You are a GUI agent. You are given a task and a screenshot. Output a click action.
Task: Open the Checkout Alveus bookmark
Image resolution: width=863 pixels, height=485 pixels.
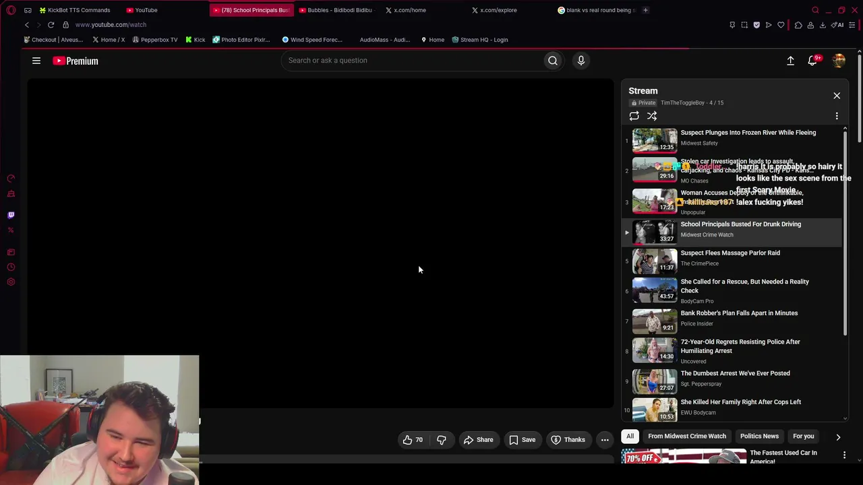click(x=53, y=40)
